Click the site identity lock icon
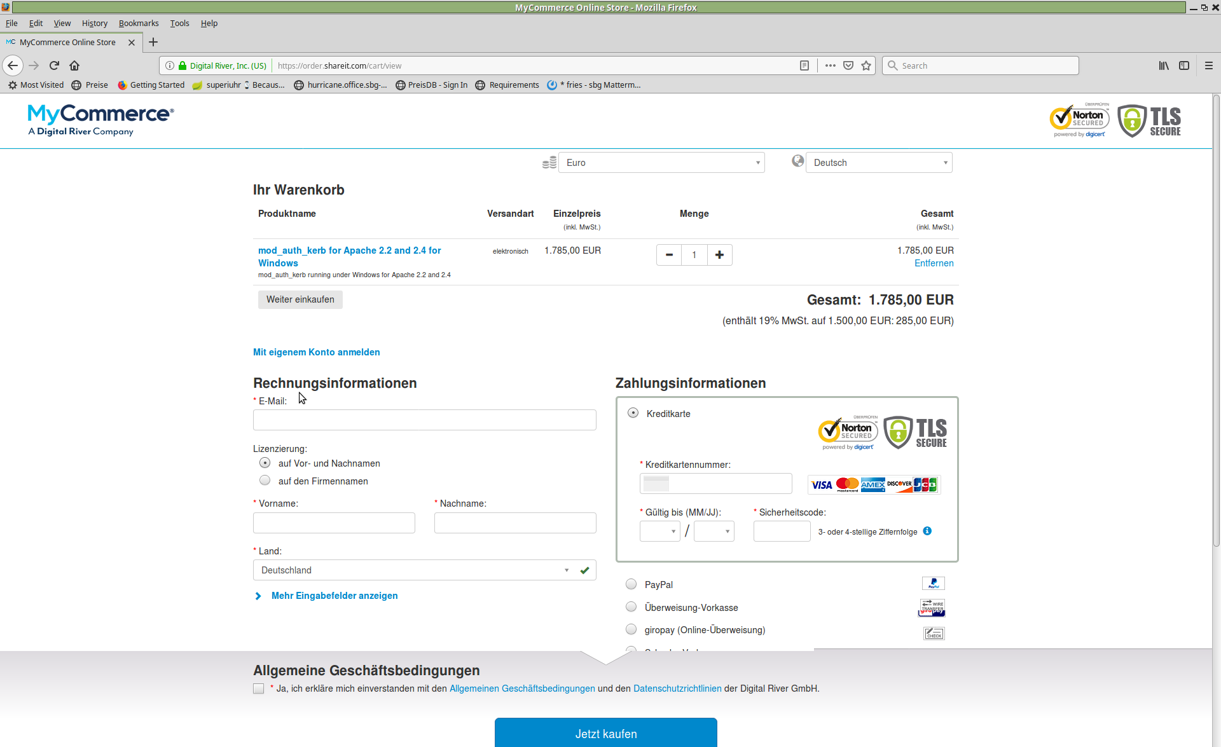 pos(183,65)
